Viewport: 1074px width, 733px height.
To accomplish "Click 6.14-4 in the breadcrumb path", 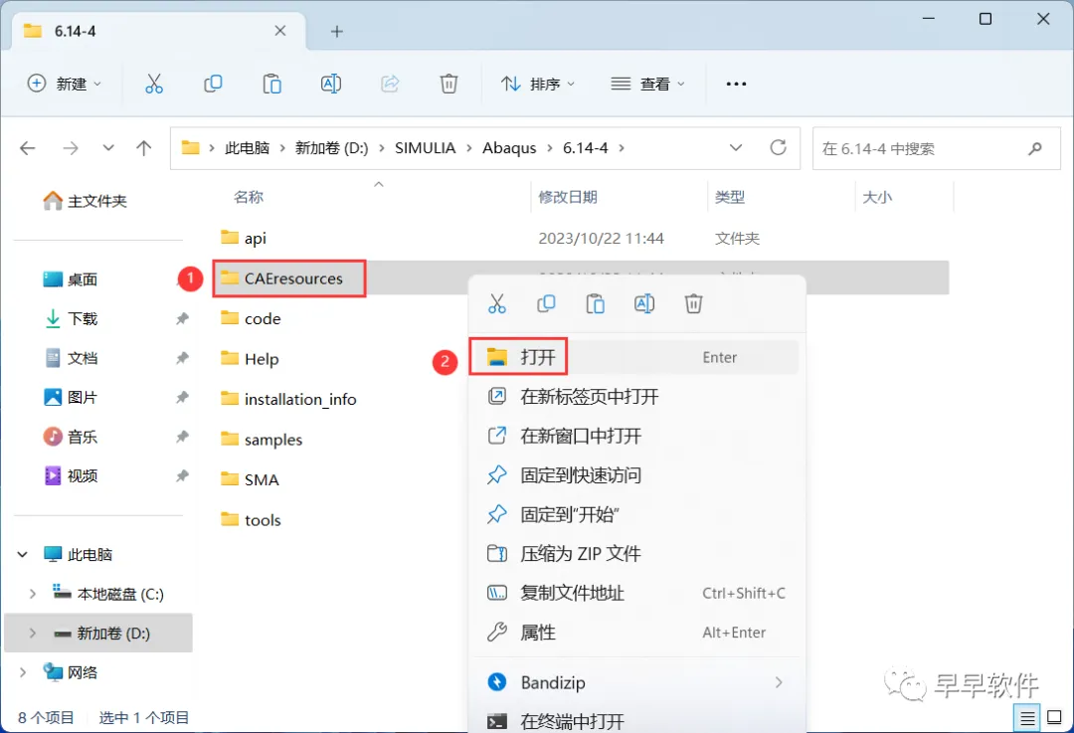I will pos(585,148).
